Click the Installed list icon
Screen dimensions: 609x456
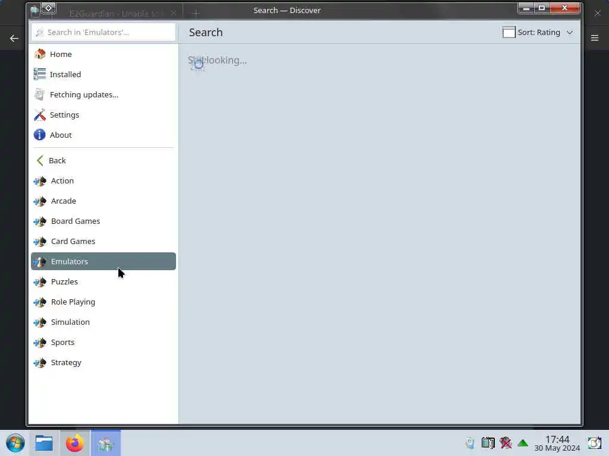[40, 74]
